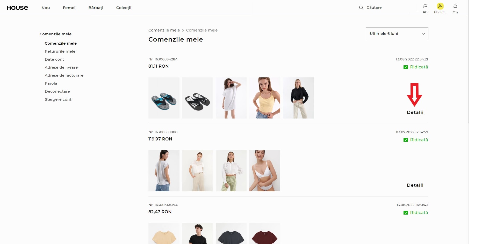
Task: Go to Retururile mele in sidebar
Action: click(x=60, y=51)
